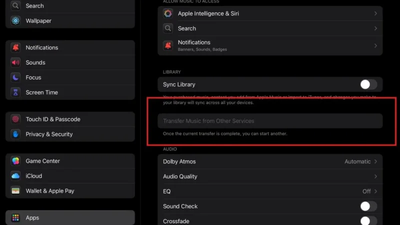Screen dimensions: 400x225
Task: Open Touch ID & Passcode fingerprint icon
Action: 15,119
